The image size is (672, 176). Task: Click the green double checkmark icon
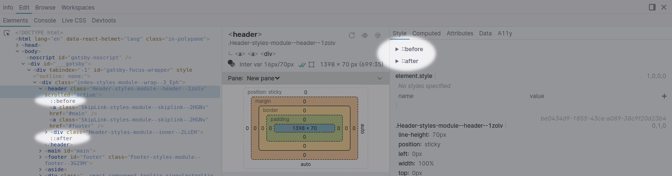pos(302,65)
